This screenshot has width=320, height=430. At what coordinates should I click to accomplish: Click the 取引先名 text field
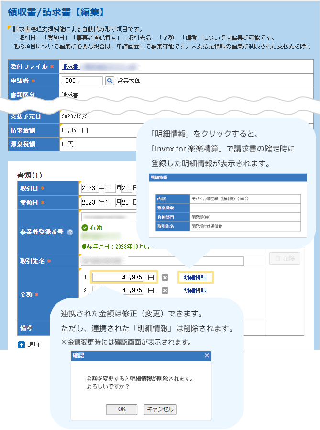click(162, 261)
